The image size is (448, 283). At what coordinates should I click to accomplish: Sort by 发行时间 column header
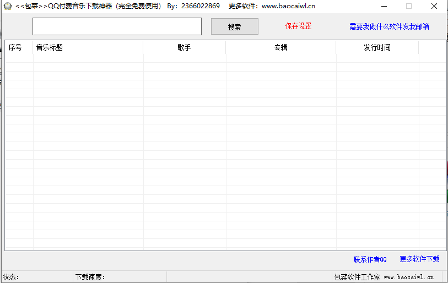tap(377, 48)
